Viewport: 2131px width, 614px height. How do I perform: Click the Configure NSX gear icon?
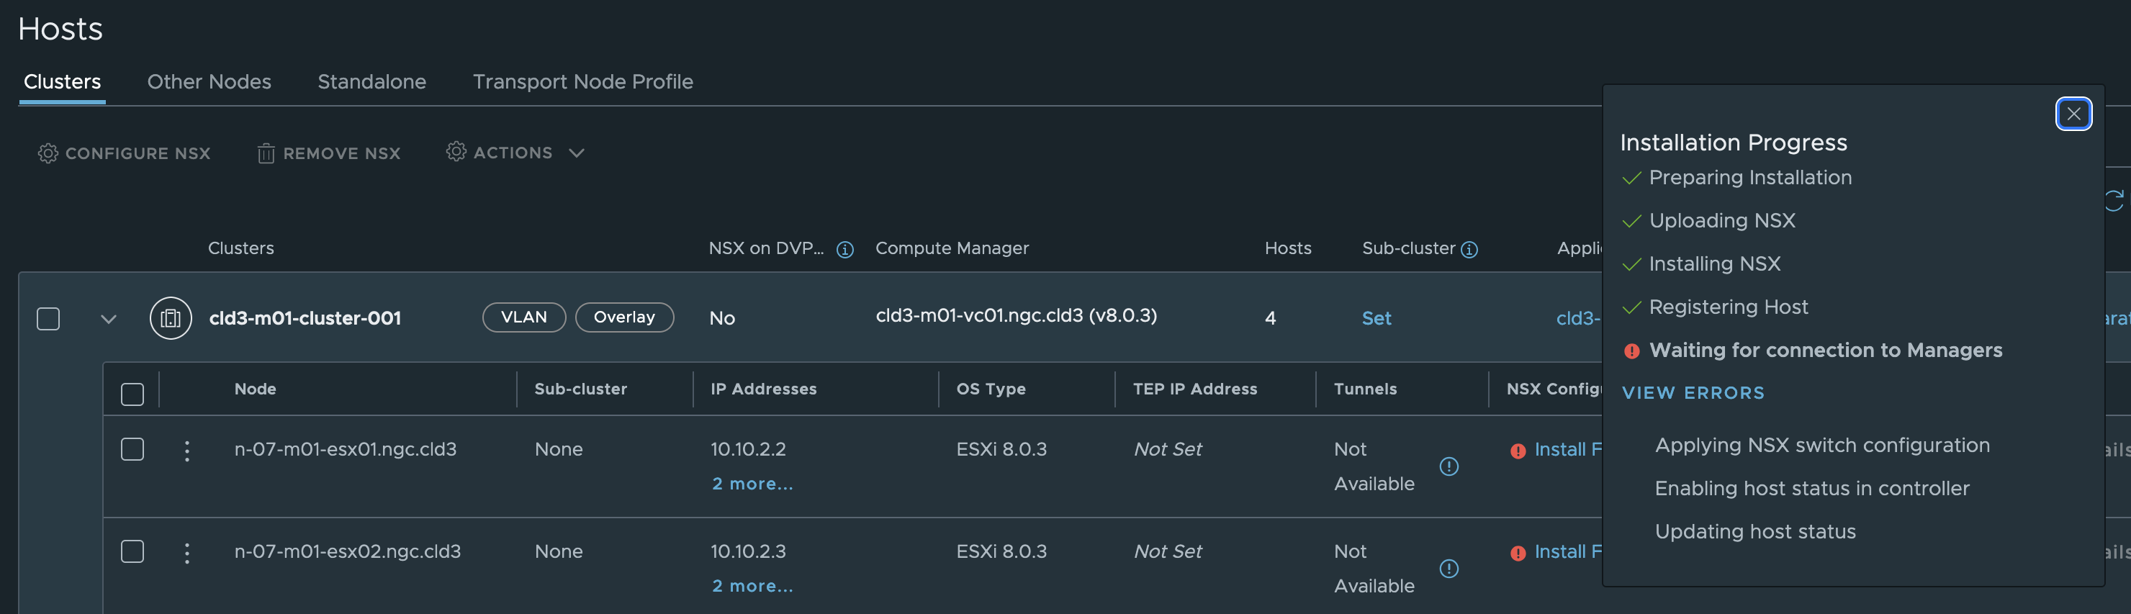pyautogui.click(x=48, y=153)
